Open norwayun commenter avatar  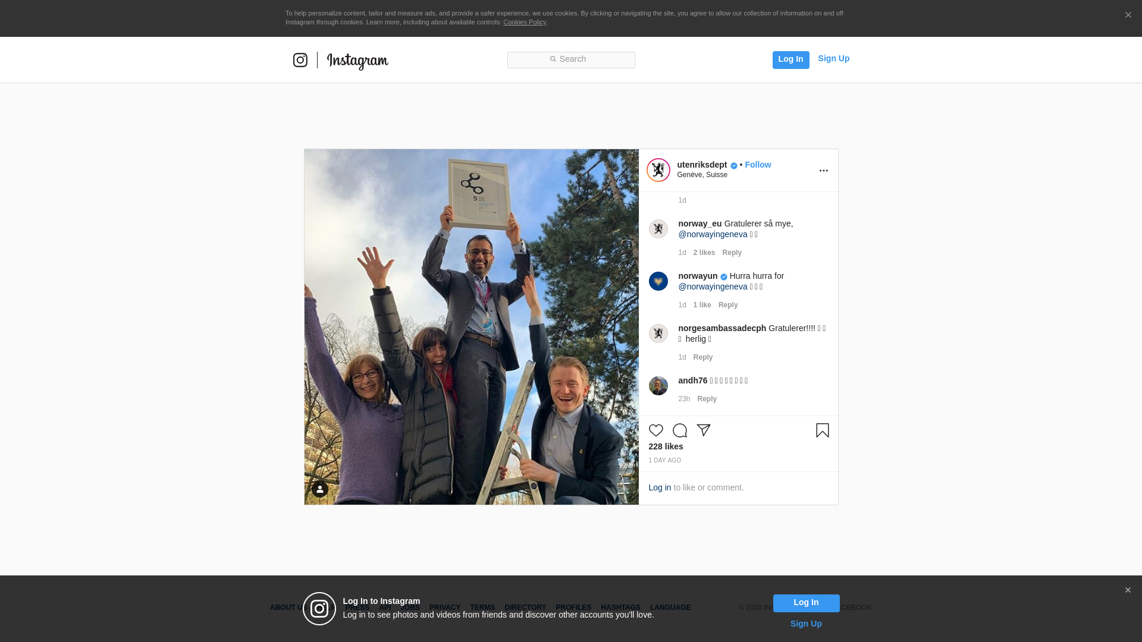click(x=658, y=281)
